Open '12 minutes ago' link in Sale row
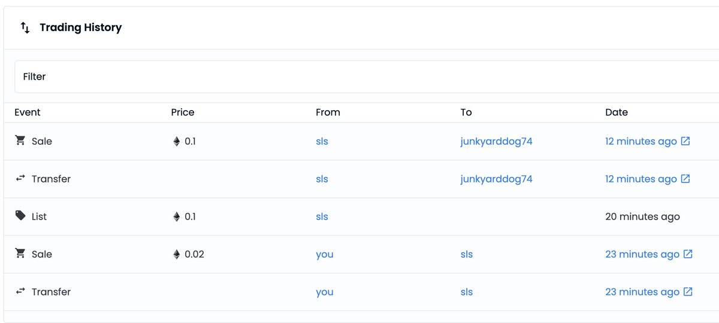719x323 pixels. pos(641,141)
